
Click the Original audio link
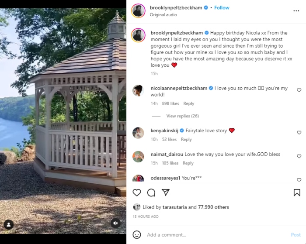pos(163,15)
